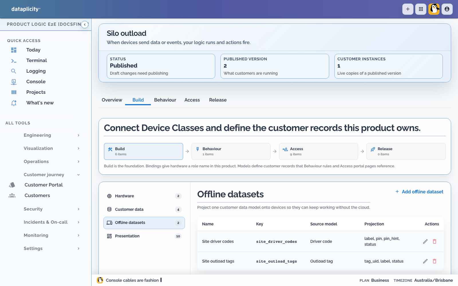Viewport: 458px width, 286px height.
Task: Click the Australia/Brisbane timezone text
Action: 433,281
